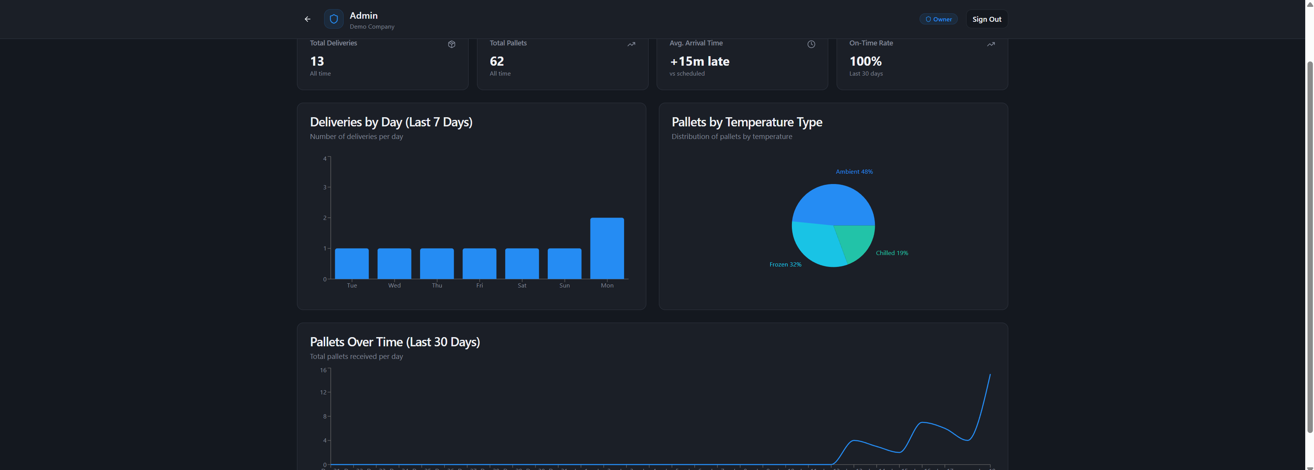Click the package icon in Total Deliveries card
1314x470 pixels.
tap(451, 44)
